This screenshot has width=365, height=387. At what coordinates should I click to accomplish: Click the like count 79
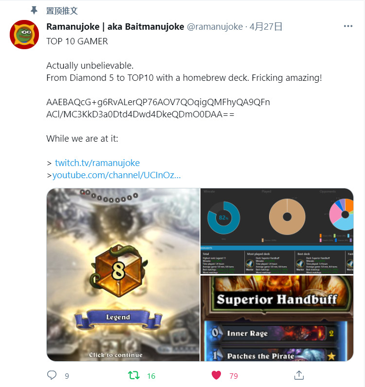pyautogui.click(x=234, y=376)
